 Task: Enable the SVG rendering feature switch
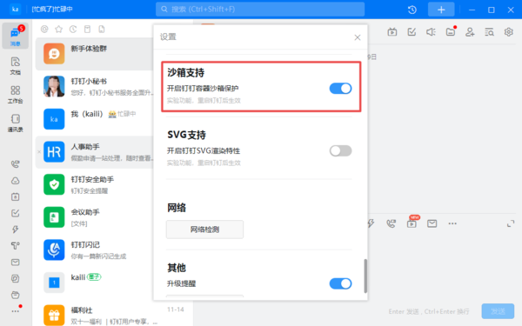(x=340, y=150)
